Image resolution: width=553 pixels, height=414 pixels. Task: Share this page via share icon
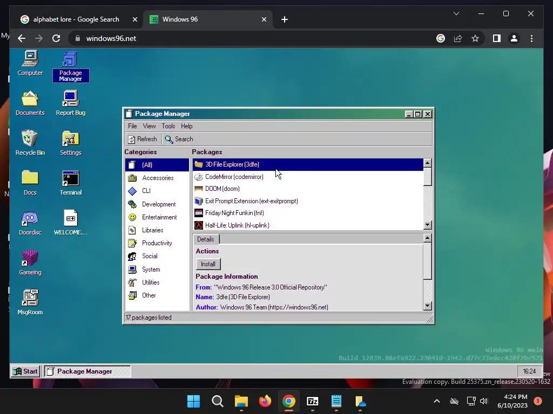pyautogui.click(x=458, y=38)
